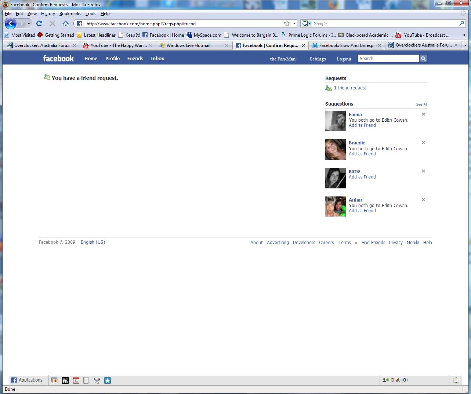The image size is (471, 394).
Task: Open the History menu
Action: [x=48, y=14]
